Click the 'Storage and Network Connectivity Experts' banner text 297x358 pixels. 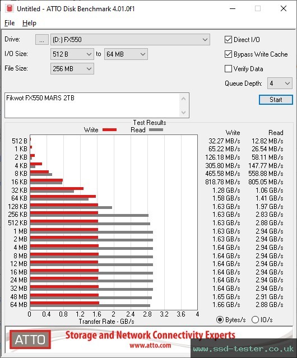point(150,335)
